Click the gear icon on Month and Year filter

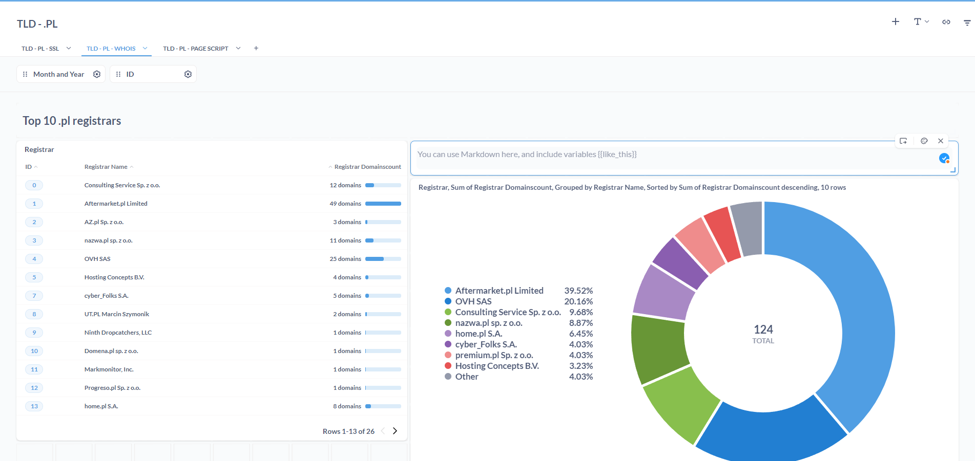click(x=97, y=74)
